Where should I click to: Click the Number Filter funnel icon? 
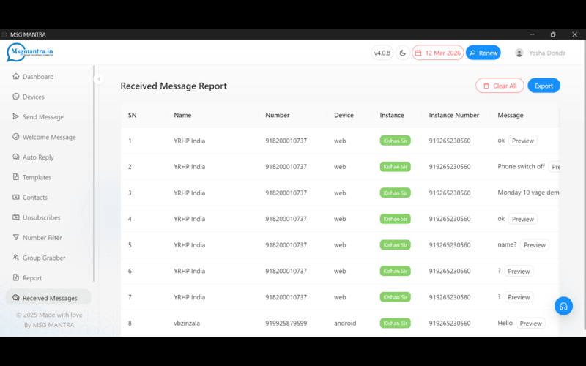point(16,238)
